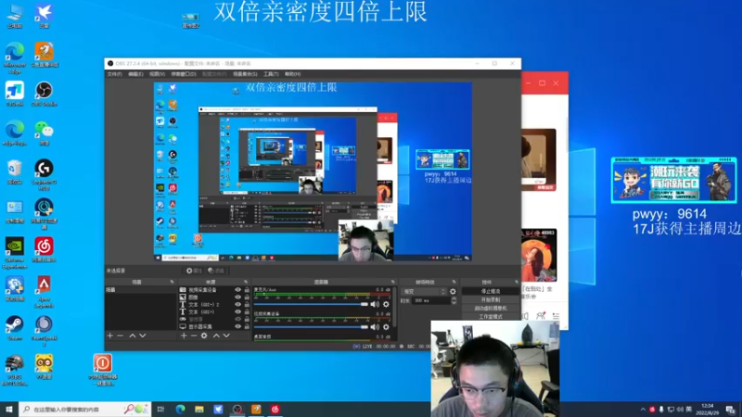Adjust the Mic/Aux volume slider
The image size is (742, 417).
pos(311,304)
